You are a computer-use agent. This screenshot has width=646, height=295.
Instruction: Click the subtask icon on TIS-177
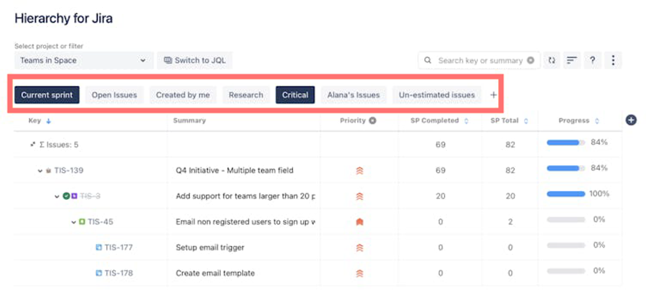pos(98,247)
